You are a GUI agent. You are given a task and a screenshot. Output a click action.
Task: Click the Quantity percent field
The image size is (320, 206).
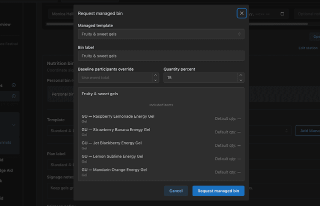click(x=200, y=78)
